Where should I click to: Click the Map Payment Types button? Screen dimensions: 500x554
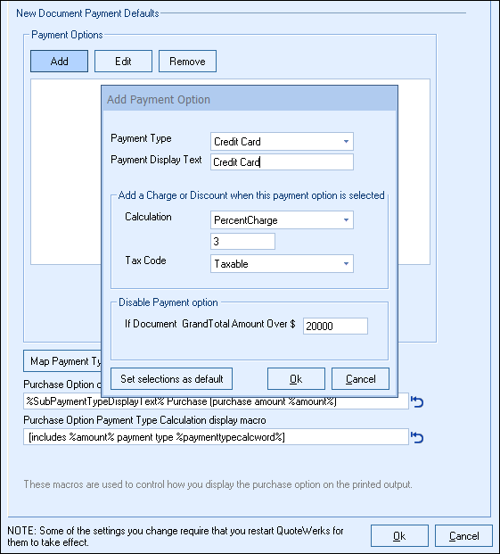[62, 361]
